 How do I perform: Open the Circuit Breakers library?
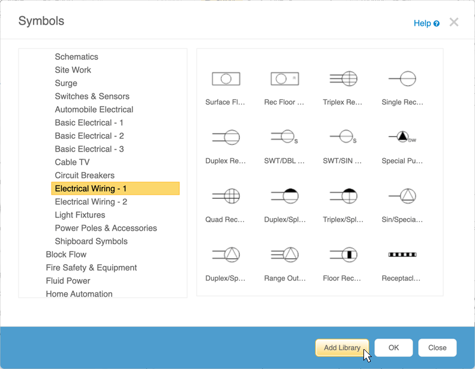(85, 176)
